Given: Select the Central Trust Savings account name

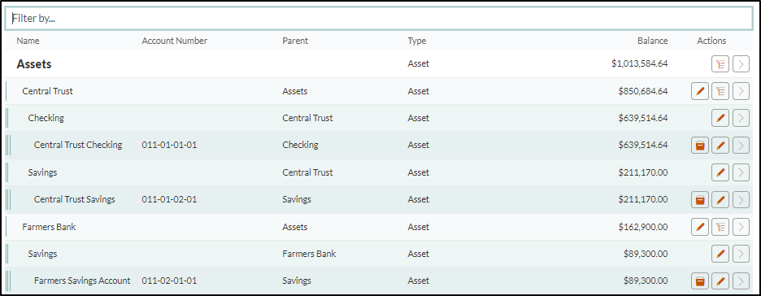Looking at the screenshot, I should tap(75, 199).
